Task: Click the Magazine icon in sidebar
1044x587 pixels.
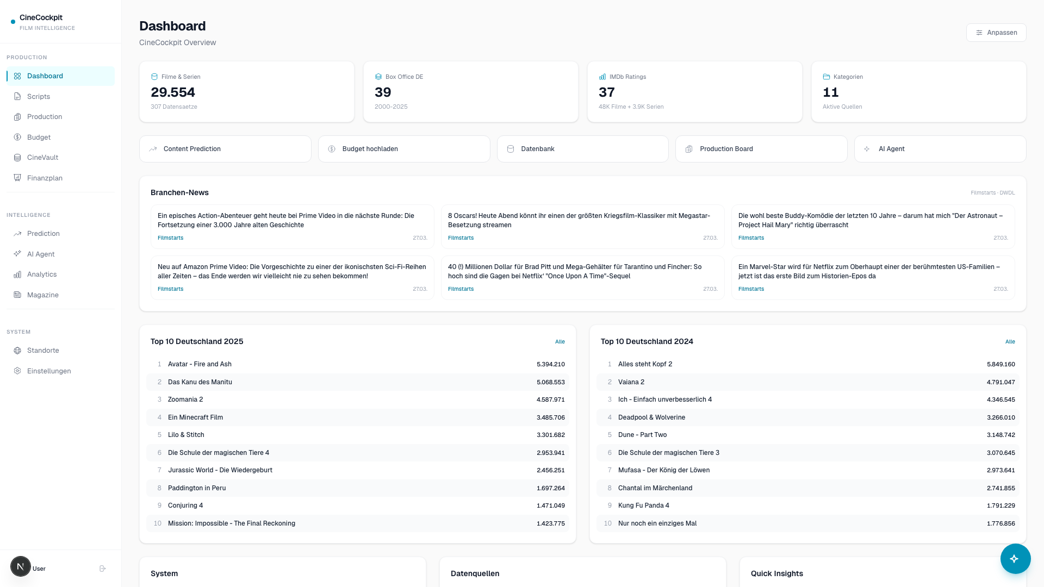Action: [x=17, y=295]
